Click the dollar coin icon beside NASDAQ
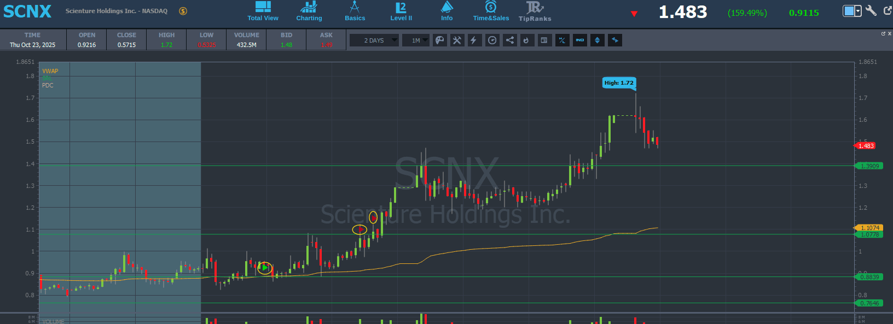 click(x=183, y=11)
